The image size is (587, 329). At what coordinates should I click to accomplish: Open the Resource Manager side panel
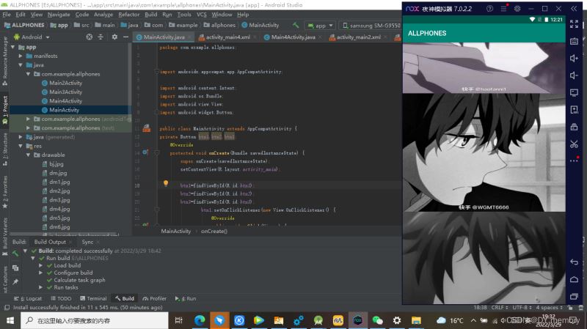(5, 60)
